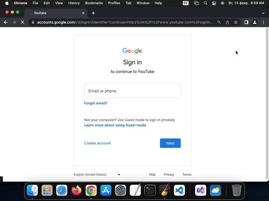269x201 pixels.
Task: Open the Terms link
Action: 187,175
